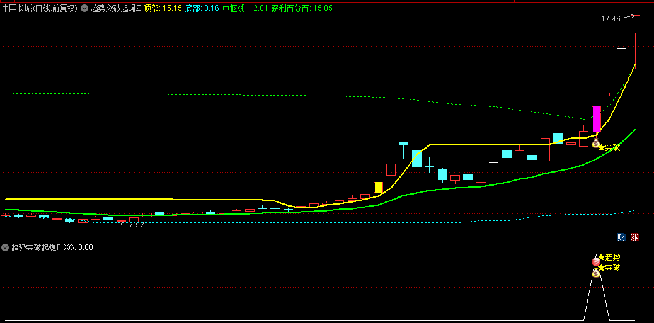This screenshot has width=654, height=323.
Task: Click the 顶部: 15.15 value
Action: tap(163, 8)
